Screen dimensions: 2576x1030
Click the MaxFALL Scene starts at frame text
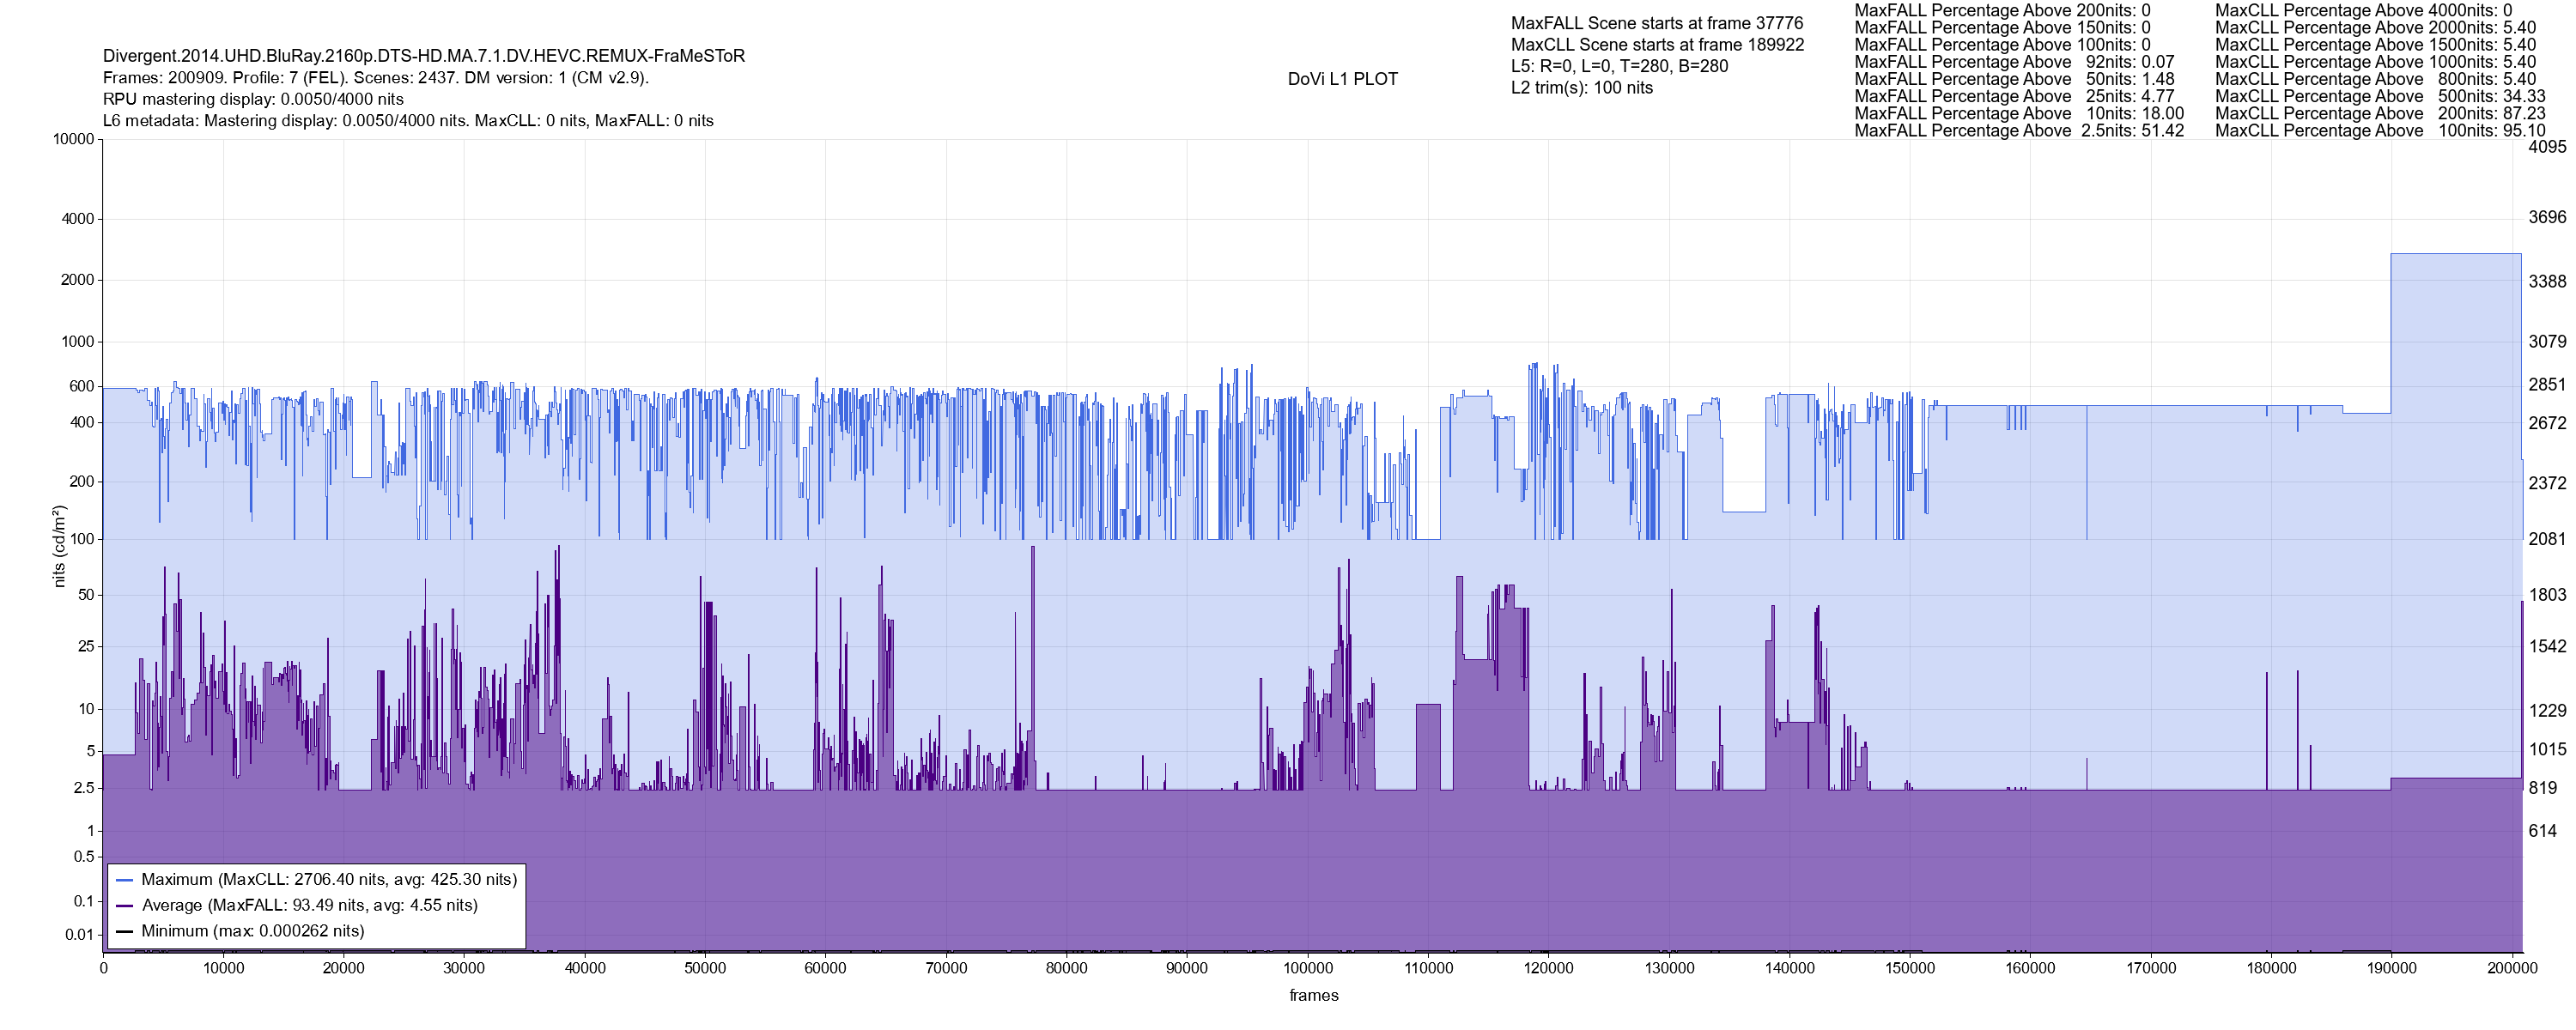coord(1657,23)
